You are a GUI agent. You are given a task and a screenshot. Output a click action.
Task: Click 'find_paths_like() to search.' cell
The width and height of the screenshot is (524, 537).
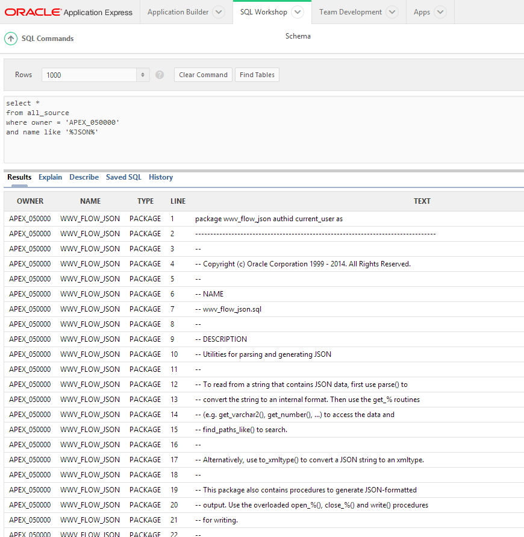(x=242, y=430)
